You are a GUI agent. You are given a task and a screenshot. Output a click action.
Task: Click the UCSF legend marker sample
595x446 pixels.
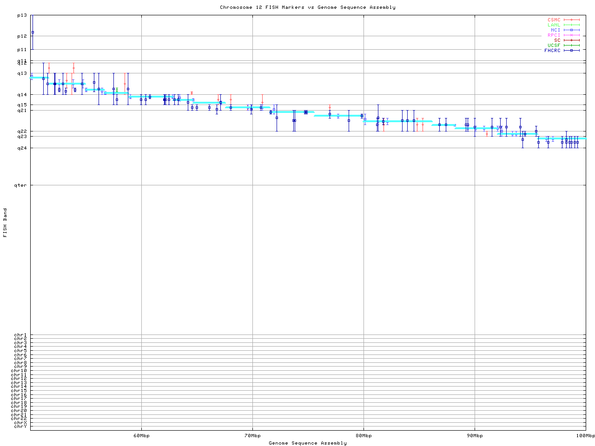click(x=571, y=46)
